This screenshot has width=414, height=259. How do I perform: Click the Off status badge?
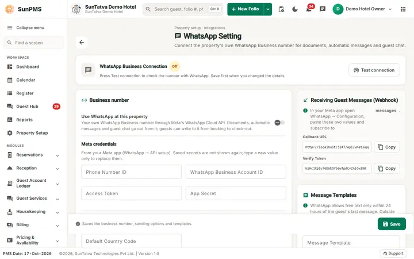(175, 66)
